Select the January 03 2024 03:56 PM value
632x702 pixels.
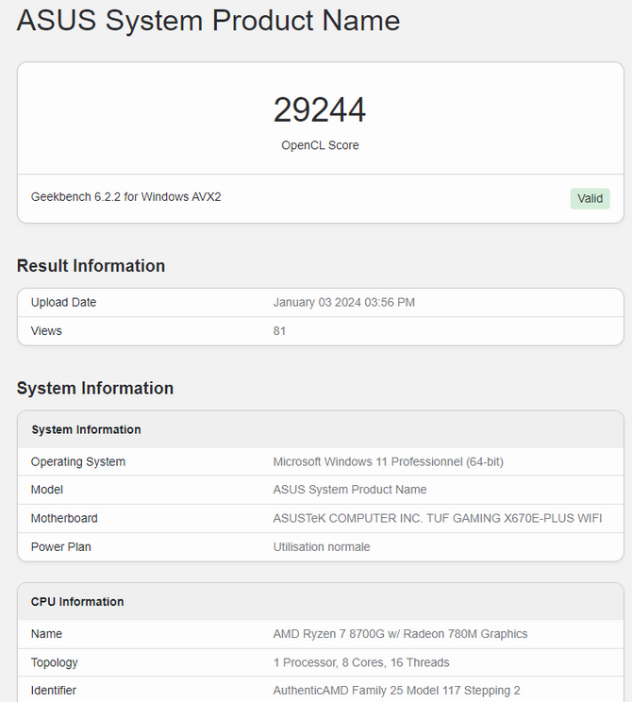pyautogui.click(x=343, y=302)
